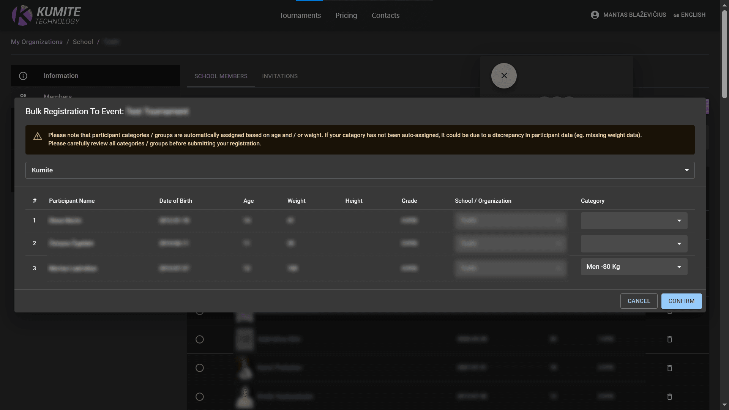Image resolution: width=729 pixels, height=410 pixels.
Task: Click the page vertical scrollbar thumb
Action: click(724, 53)
